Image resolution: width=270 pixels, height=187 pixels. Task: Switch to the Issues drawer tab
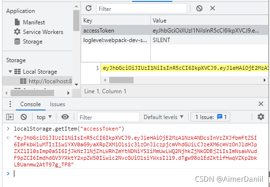point(57,104)
